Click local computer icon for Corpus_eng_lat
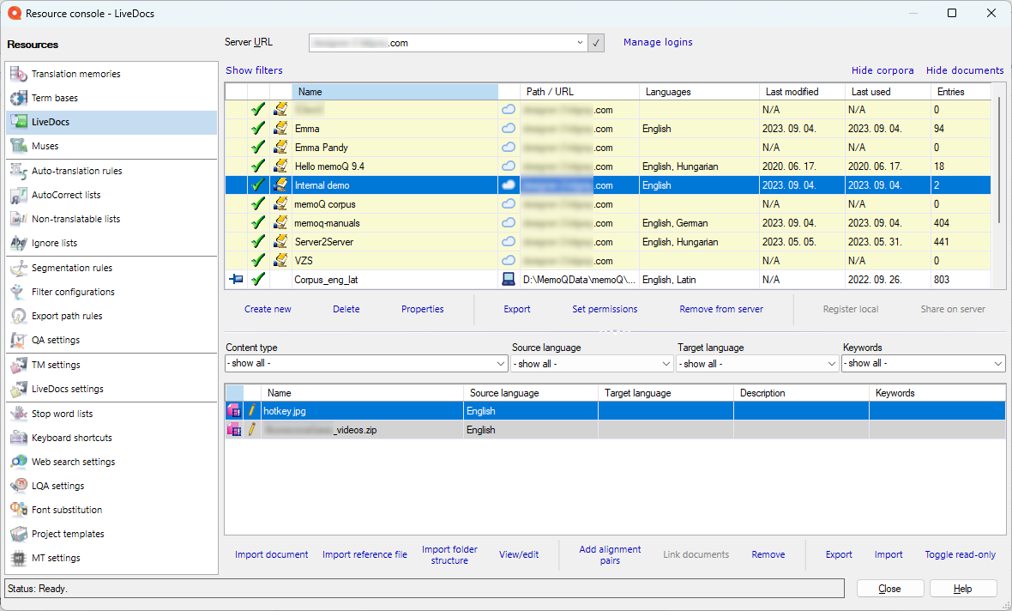The width and height of the screenshot is (1012, 611). tap(509, 280)
